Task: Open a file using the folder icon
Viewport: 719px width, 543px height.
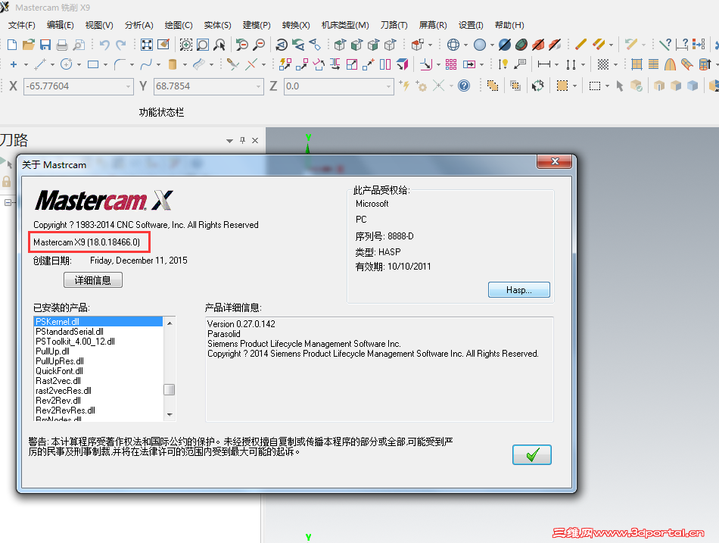Action: (x=29, y=45)
